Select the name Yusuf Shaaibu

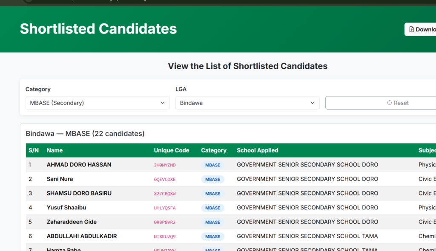(x=66, y=208)
